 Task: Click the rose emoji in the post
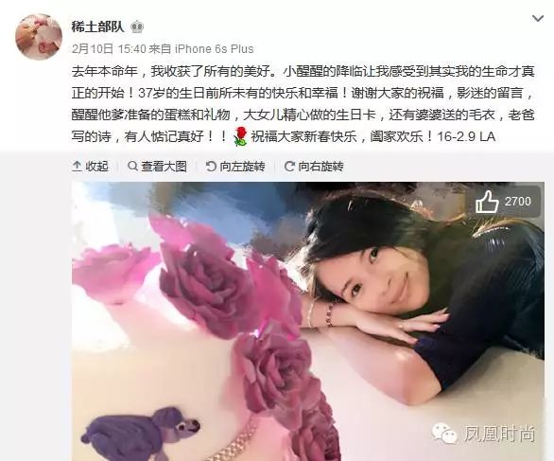pyautogui.click(x=240, y=136)
